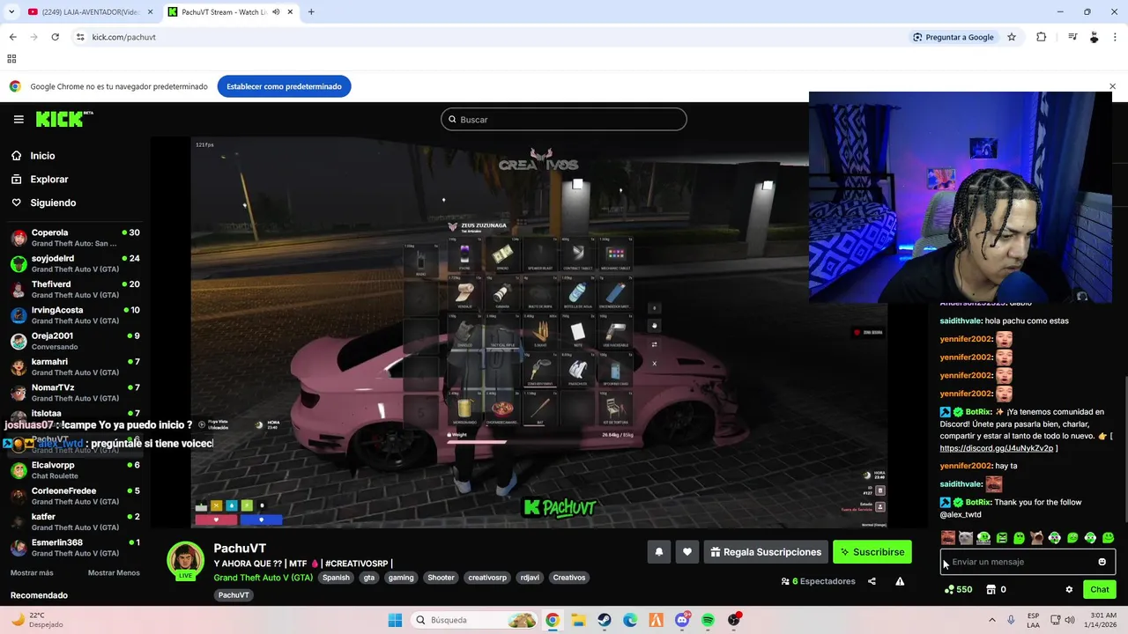Click Preguntar a Google button
This screenshot has width=1128, height=634.
coord(953,37)
